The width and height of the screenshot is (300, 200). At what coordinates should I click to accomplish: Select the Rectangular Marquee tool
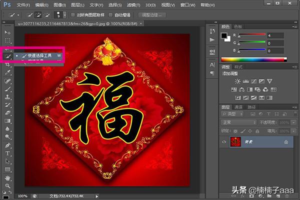click(7, 40)
